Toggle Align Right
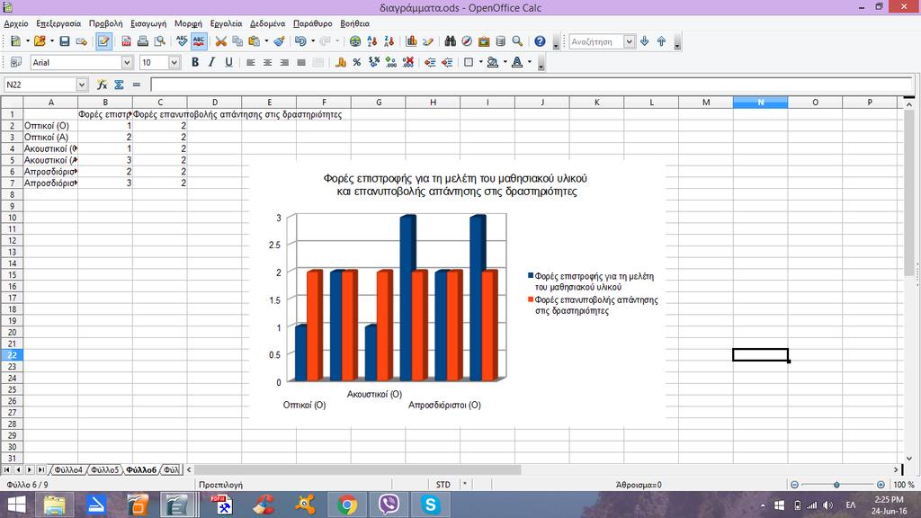 coord(284,62)
